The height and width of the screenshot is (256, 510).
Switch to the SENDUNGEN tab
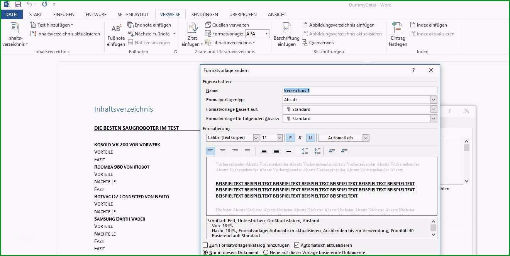(x=205, y=14)
